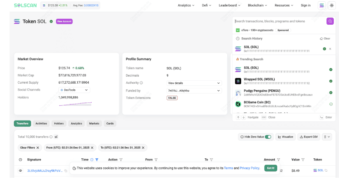Open the Funded by address dropdown
This screenshot has width=339, height=183.
click(x=194, y=91)
